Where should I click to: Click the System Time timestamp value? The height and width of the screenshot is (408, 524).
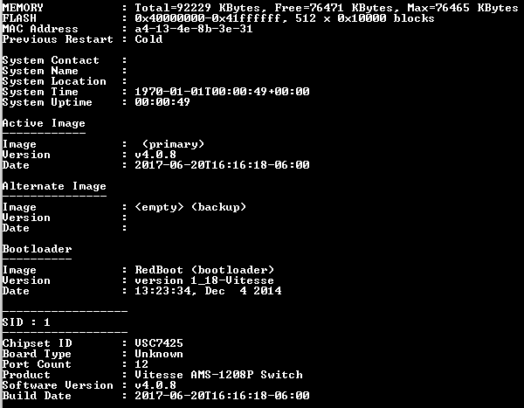222,92
